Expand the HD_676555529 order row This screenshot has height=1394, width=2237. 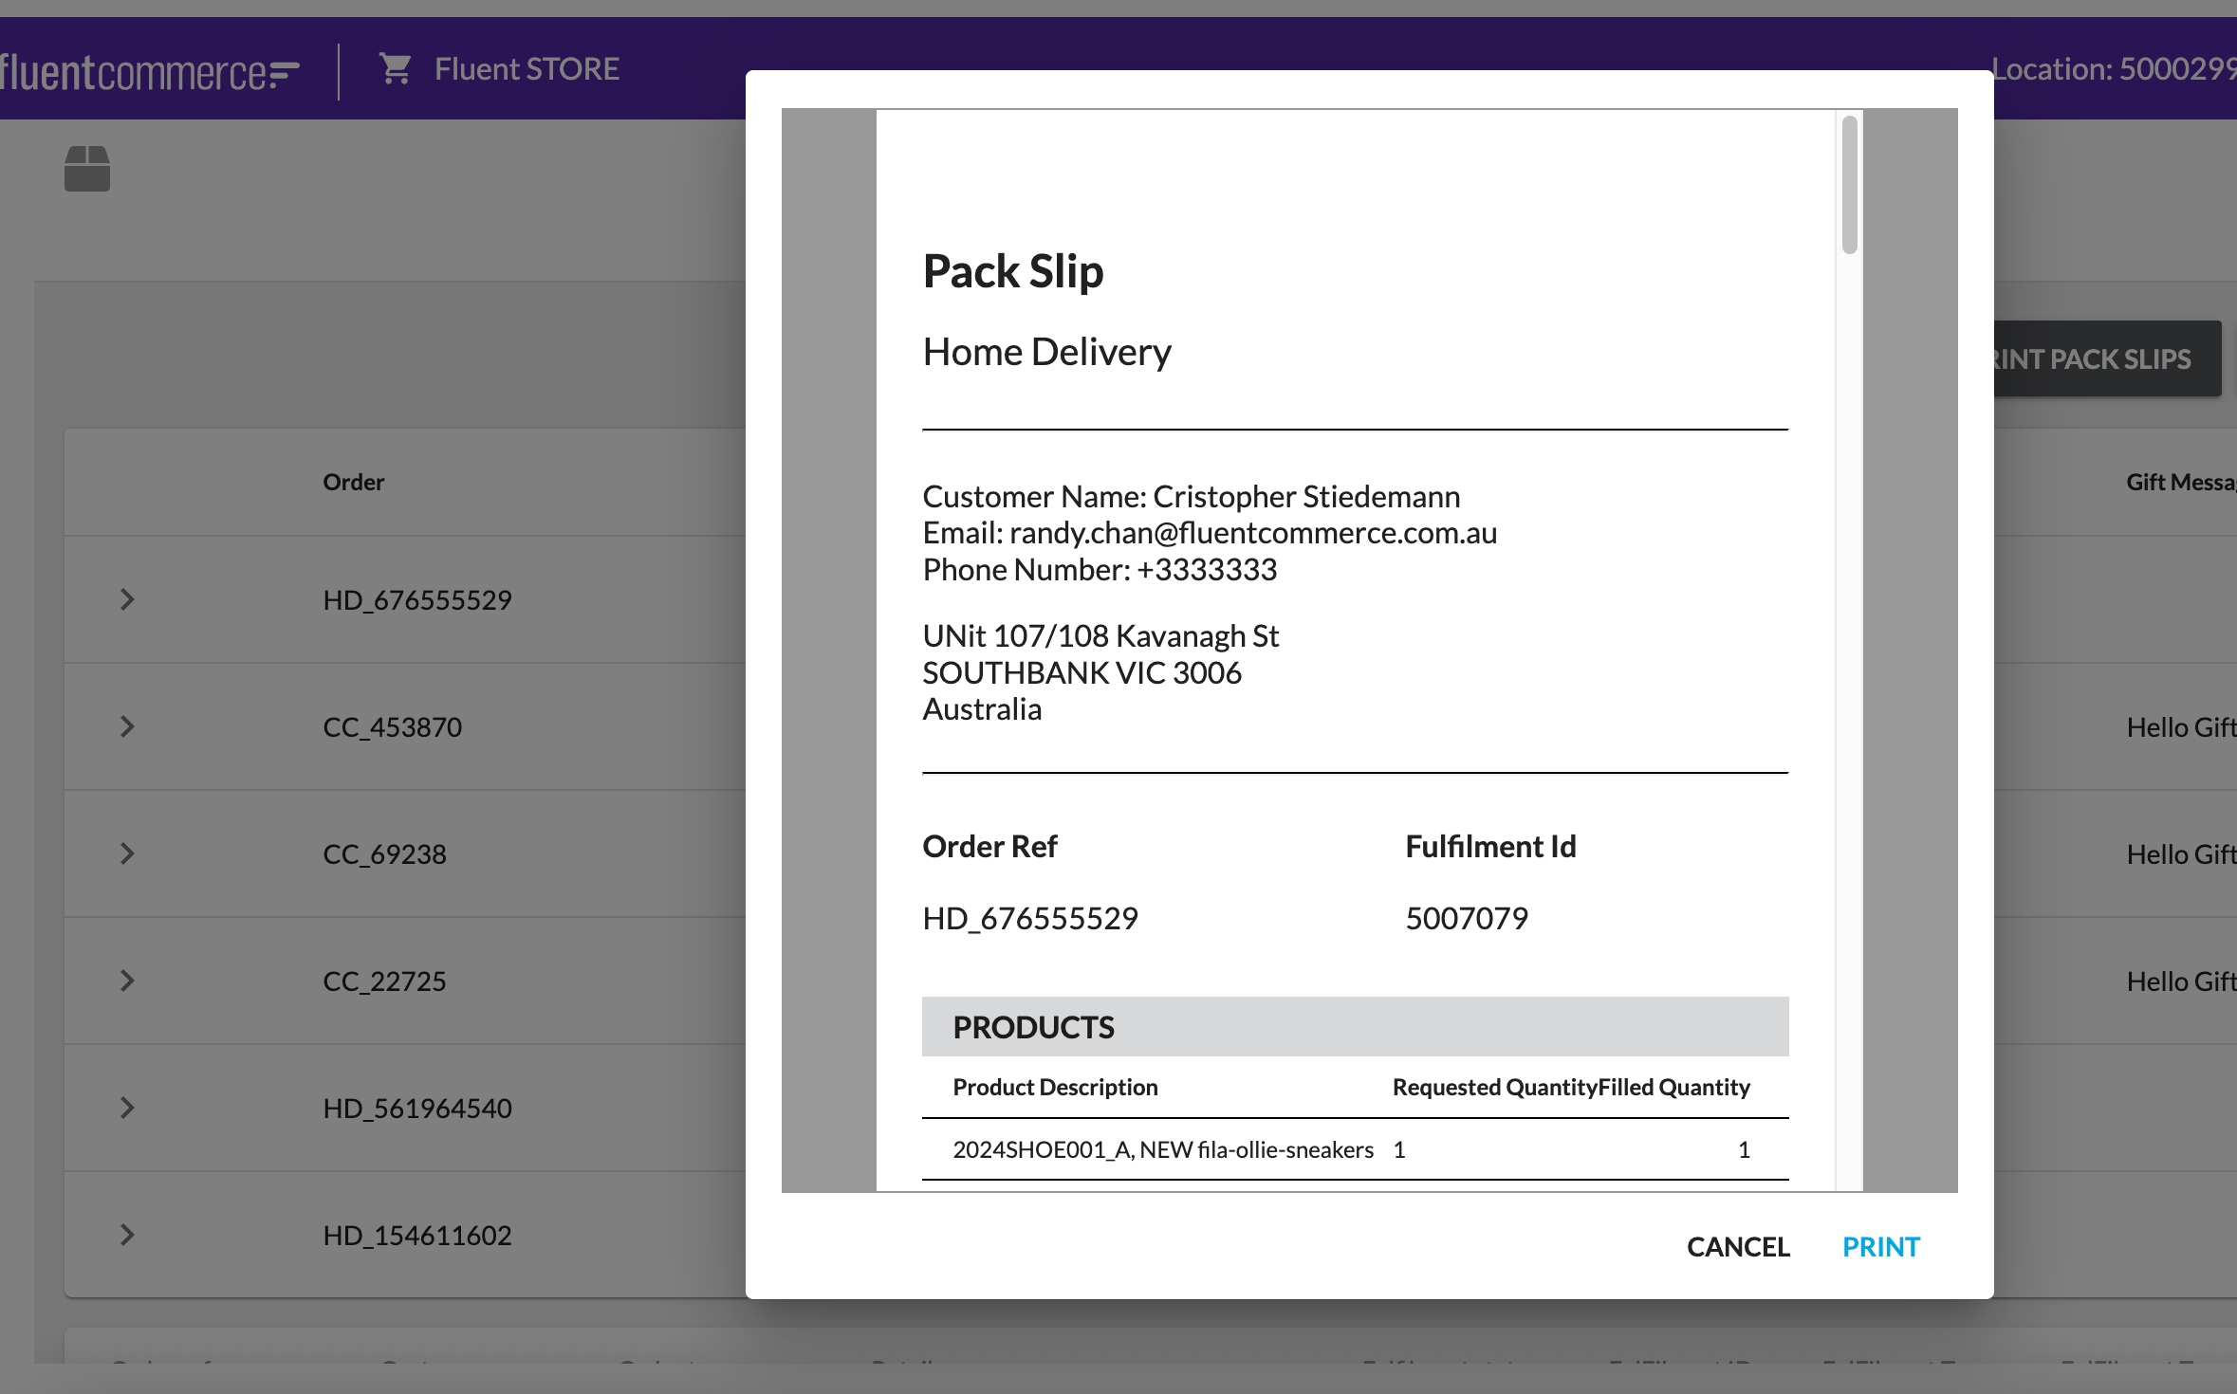coord(127,599)
